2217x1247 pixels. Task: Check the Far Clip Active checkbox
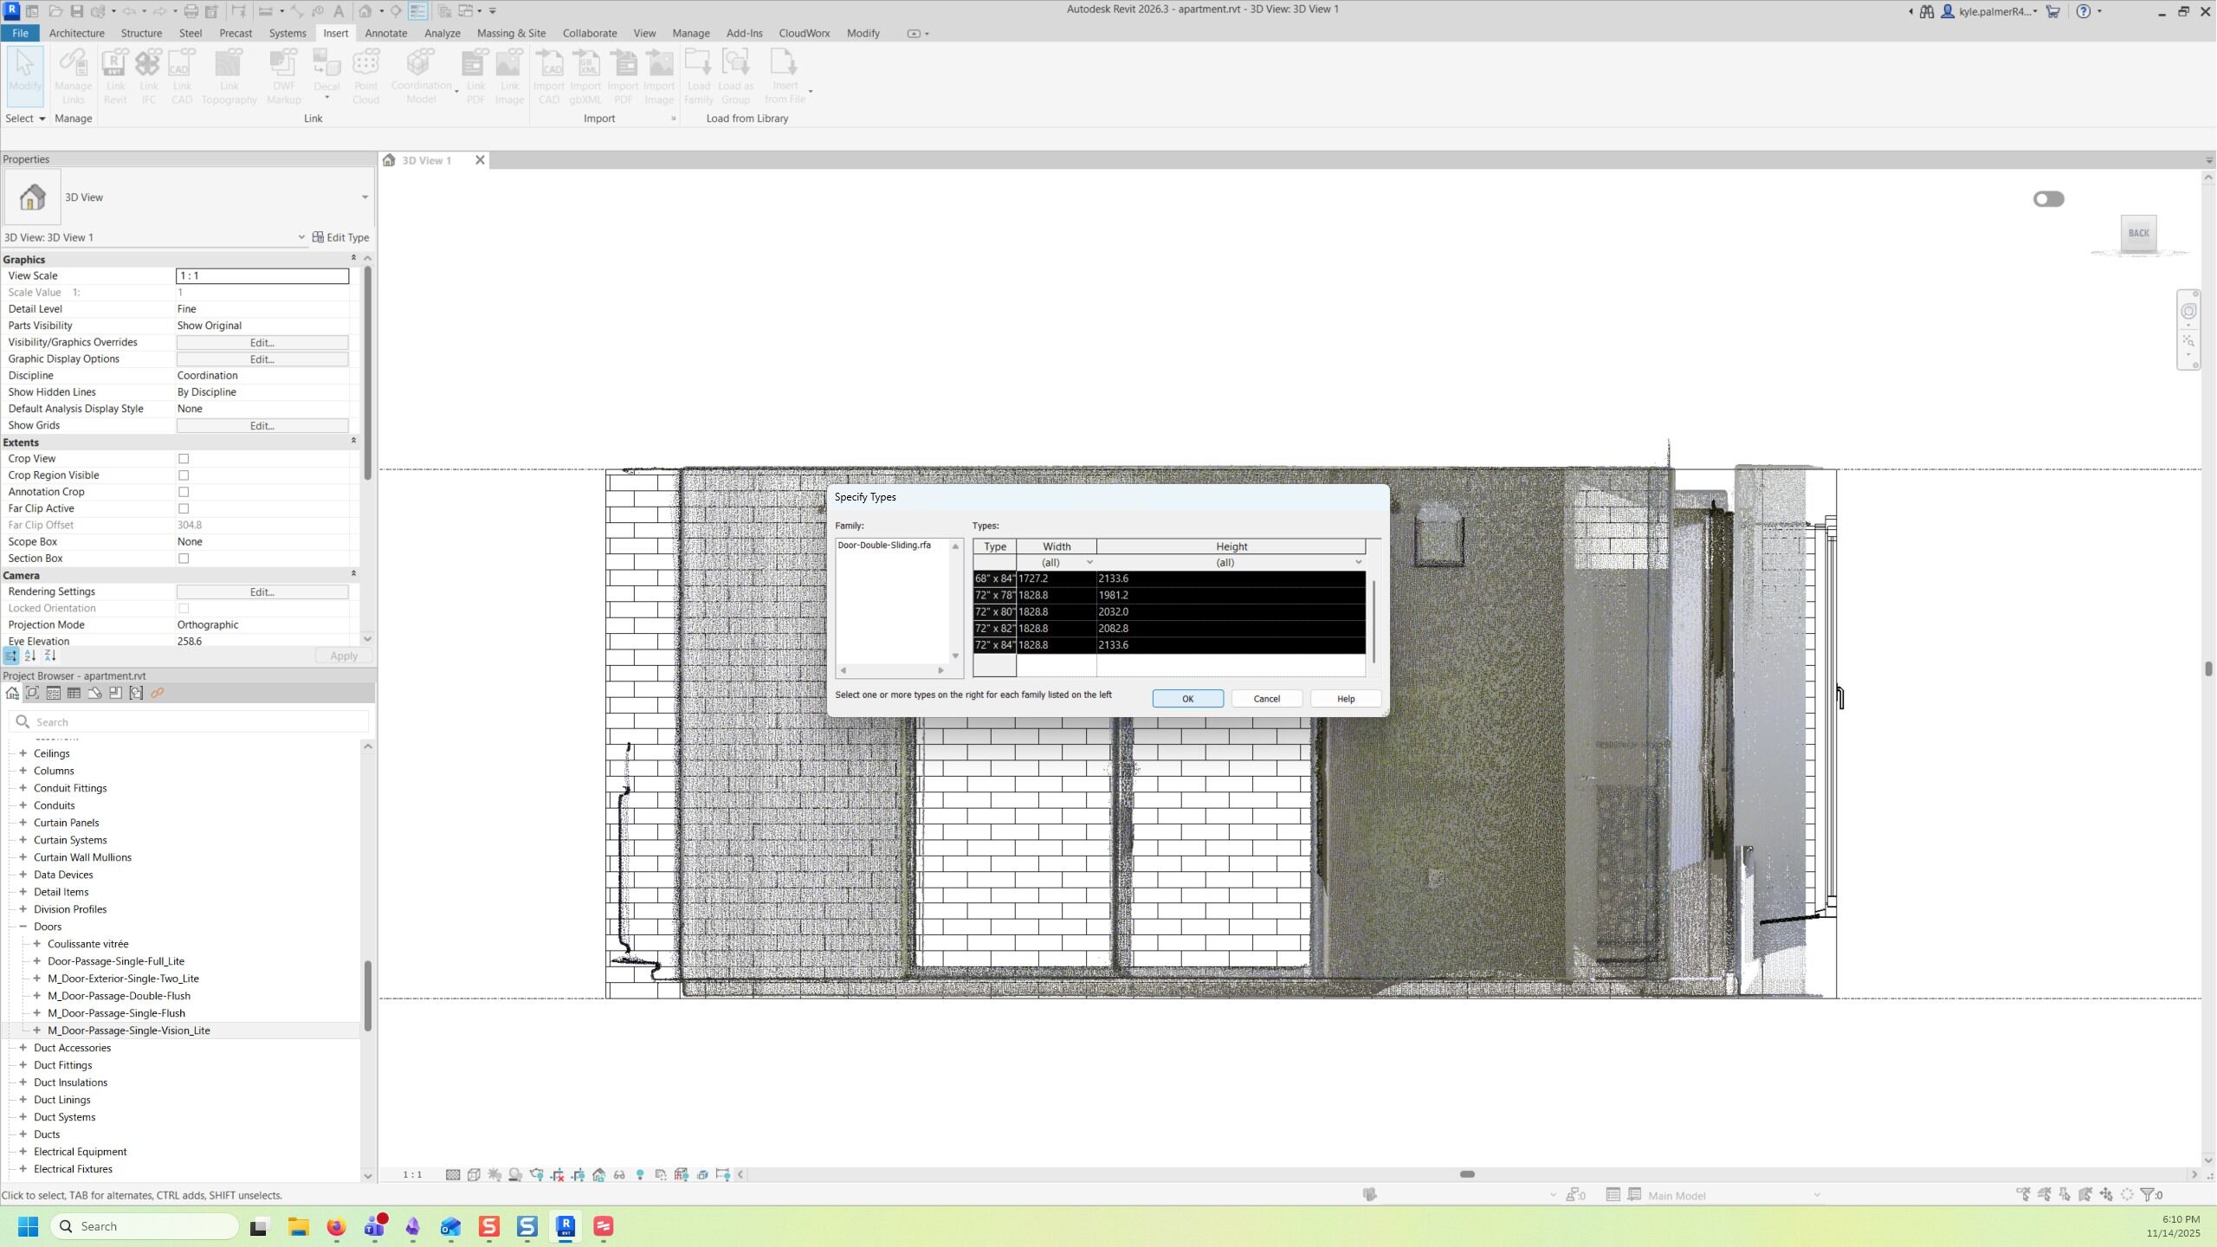(184, 508)
